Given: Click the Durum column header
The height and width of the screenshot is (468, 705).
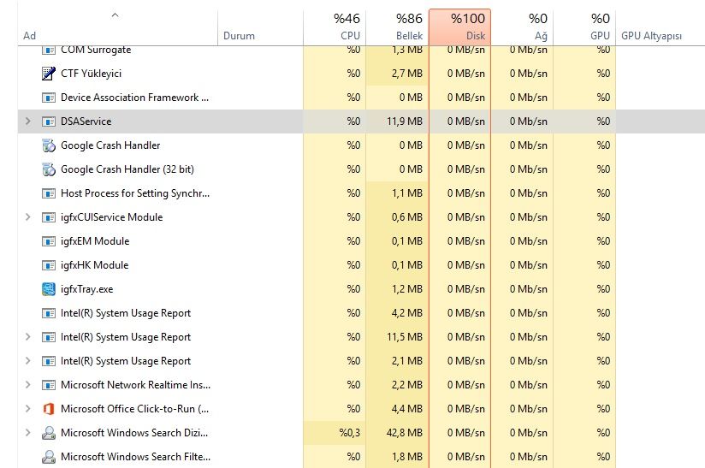Looking at the screenshot, I should point(239,36).
